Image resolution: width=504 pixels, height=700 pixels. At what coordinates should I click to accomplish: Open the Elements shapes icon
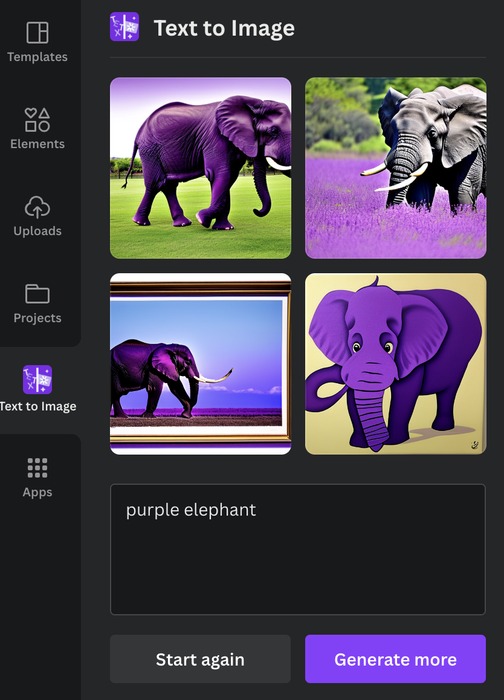37,120
